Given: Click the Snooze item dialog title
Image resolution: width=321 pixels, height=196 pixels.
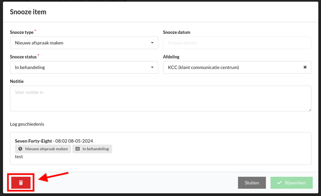Looking at the screenshot, I should (28, 12).
